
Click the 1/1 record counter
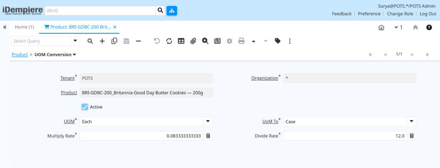pos(399,54)
